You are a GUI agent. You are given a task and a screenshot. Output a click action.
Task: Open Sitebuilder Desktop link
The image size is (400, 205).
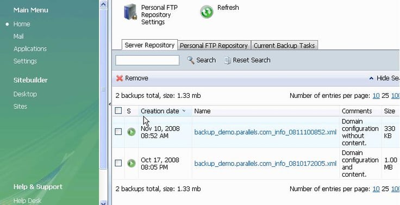point(25,94)
